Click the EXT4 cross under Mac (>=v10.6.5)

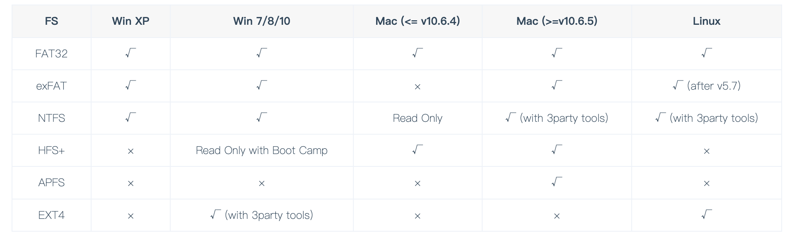point(557,216)
